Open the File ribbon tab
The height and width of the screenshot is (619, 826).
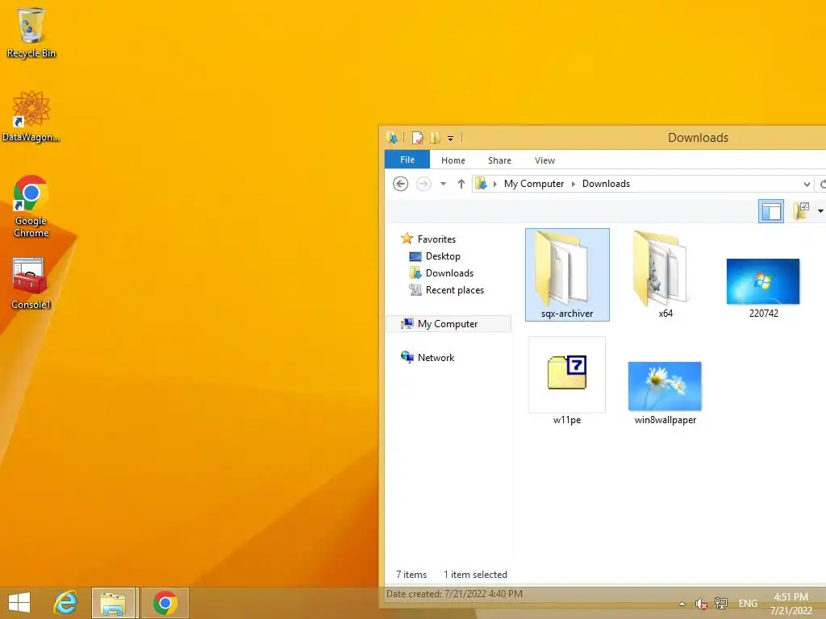(407, 160)
